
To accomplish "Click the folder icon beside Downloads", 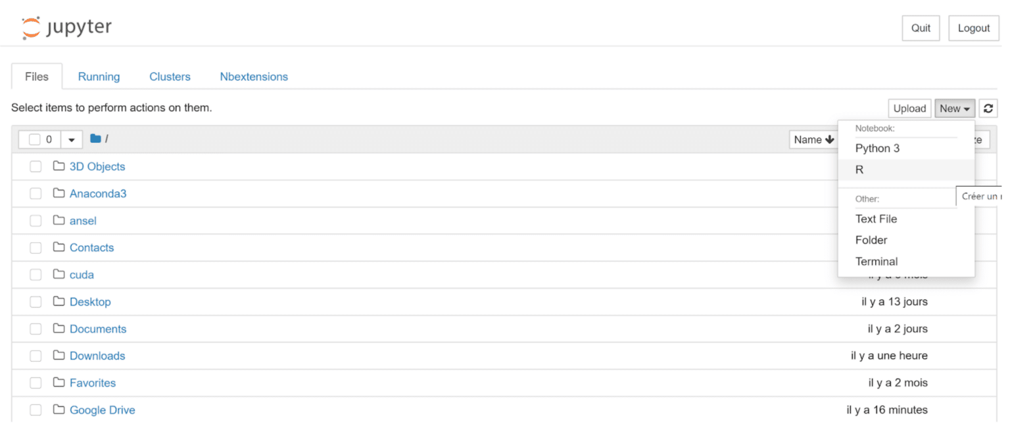I will pos(59,356).
